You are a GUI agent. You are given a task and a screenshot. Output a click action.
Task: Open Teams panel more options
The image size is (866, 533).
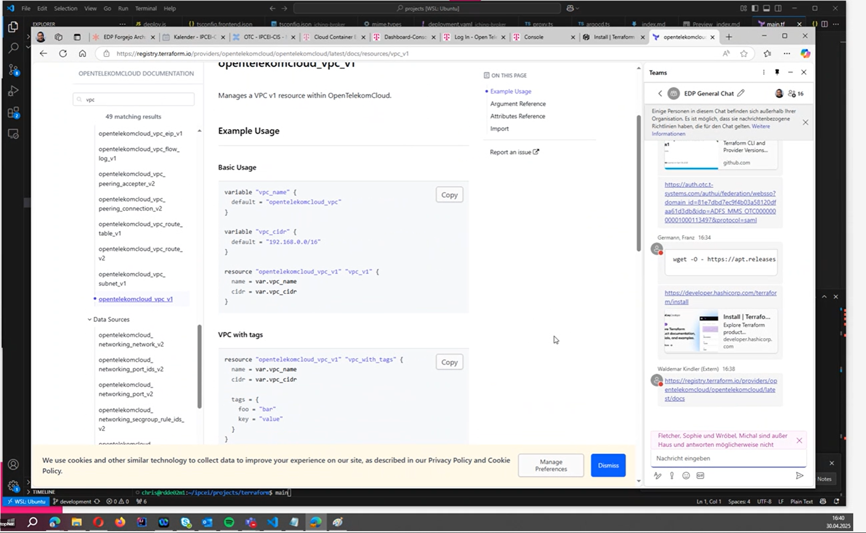[x=763, y=72]
